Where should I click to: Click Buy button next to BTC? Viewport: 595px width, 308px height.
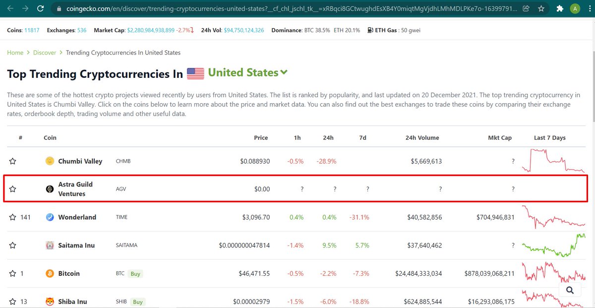point(135,274)
